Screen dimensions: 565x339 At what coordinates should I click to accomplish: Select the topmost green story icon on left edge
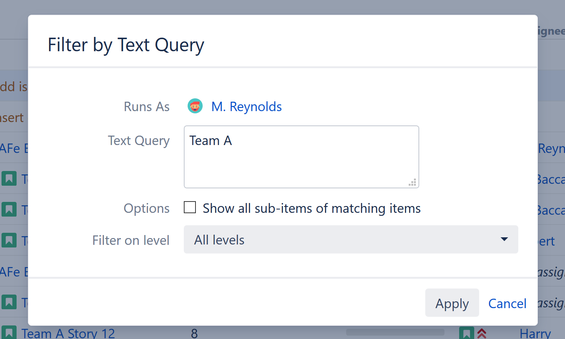[x=9, y=179]
